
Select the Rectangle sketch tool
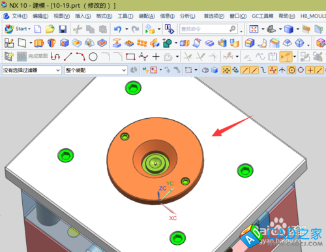tap(130, 57)
